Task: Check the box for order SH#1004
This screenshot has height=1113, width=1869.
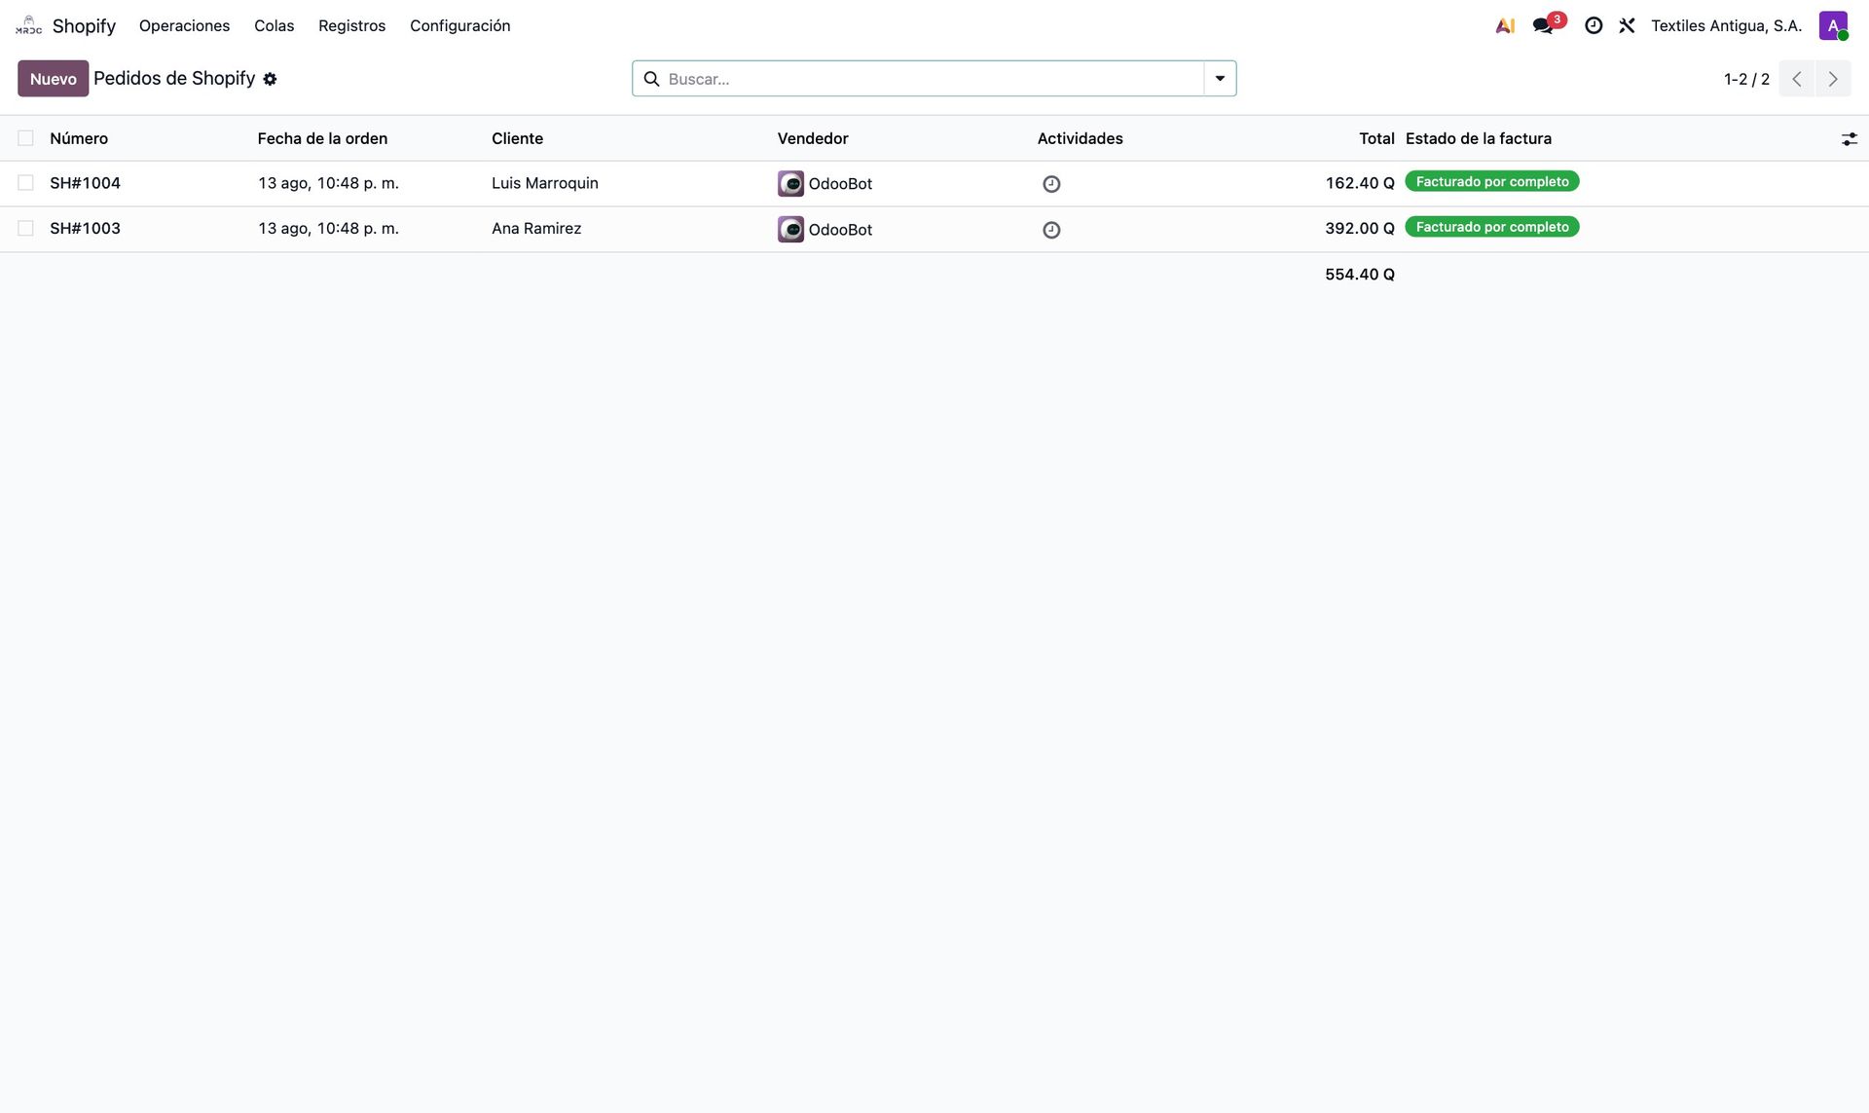Action: click(x=26, y=182)
